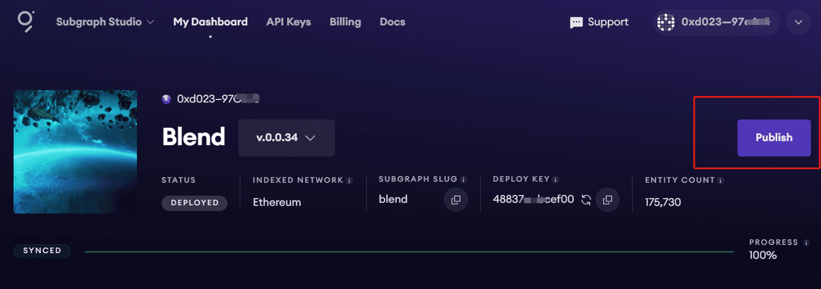Click the Blend subgraph thumbnail image
The height and width of the screenshot is (289, 821).
[x=75, y=152]
